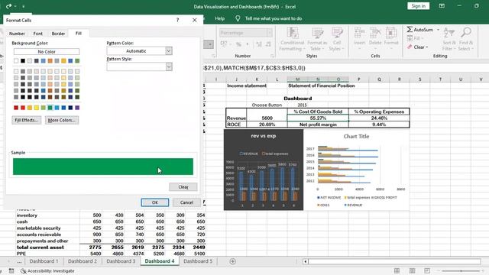Click the horizontal scrollbar left arrow

306,261
